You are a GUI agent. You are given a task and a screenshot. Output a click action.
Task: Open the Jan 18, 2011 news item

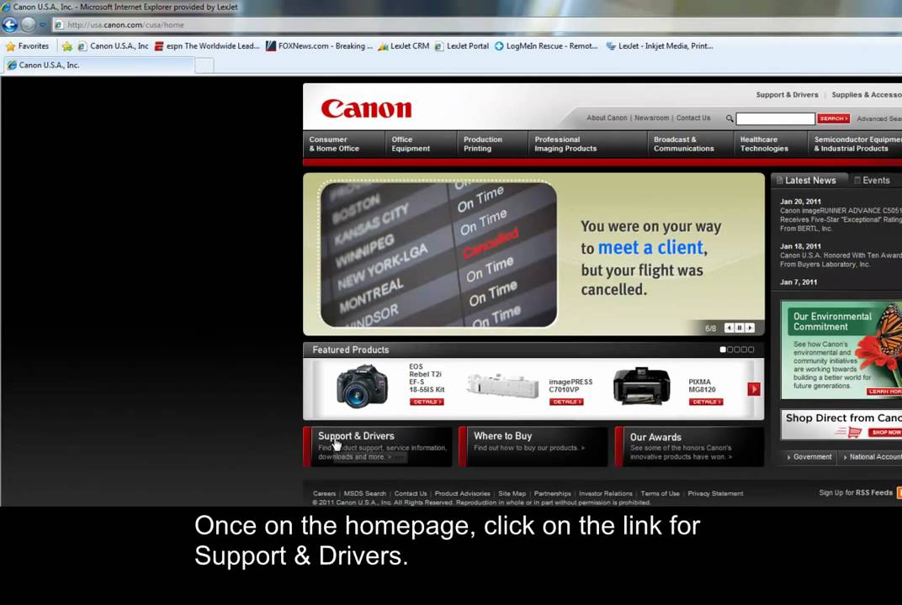(841, 255)
